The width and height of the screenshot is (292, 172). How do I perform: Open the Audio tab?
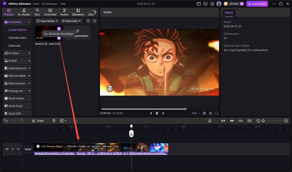[64, 12]
